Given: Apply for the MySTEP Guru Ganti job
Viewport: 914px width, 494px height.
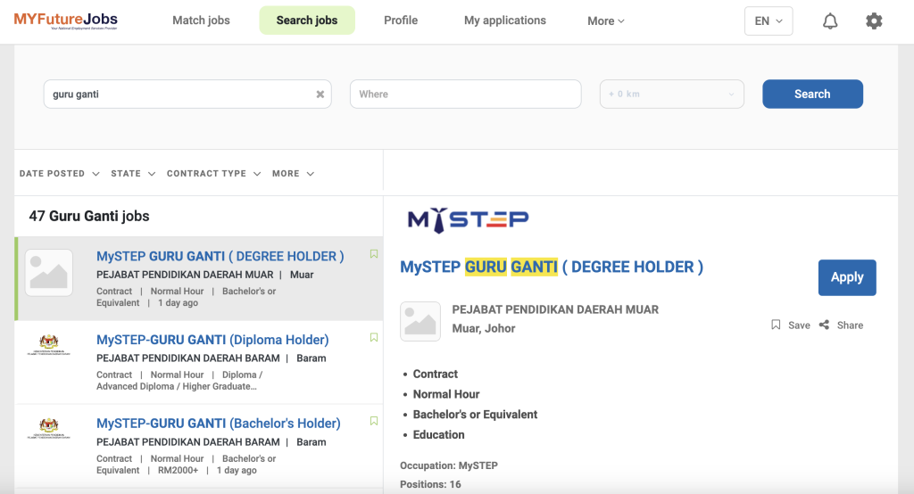Looking at the screenshot, I should click(846, 277).
